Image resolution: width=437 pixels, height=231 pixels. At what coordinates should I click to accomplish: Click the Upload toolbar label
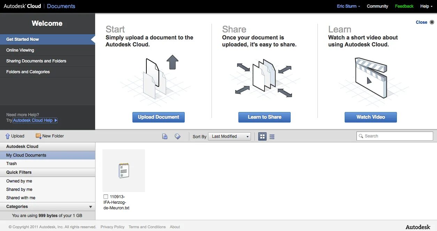click(x=18, y=136)
